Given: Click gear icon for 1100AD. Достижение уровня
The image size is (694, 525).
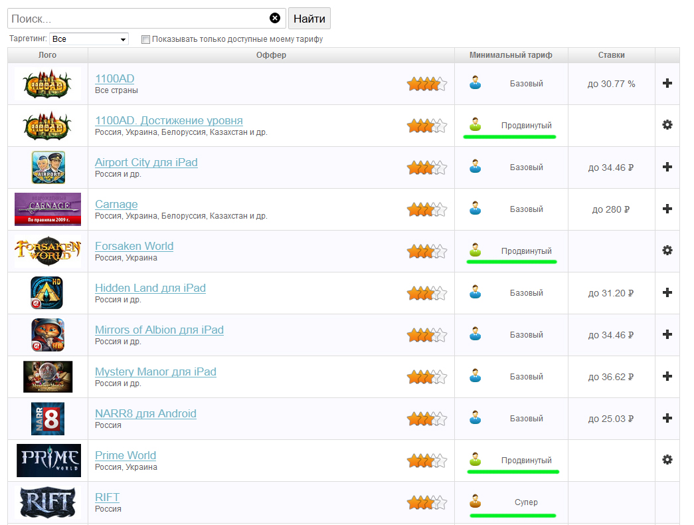Looking at the screenshot, I should pyautogui.click(x=667, y=125).
